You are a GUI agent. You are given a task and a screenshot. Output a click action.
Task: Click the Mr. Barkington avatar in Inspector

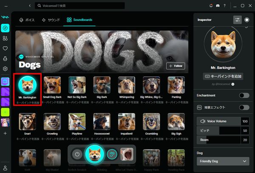223,44
